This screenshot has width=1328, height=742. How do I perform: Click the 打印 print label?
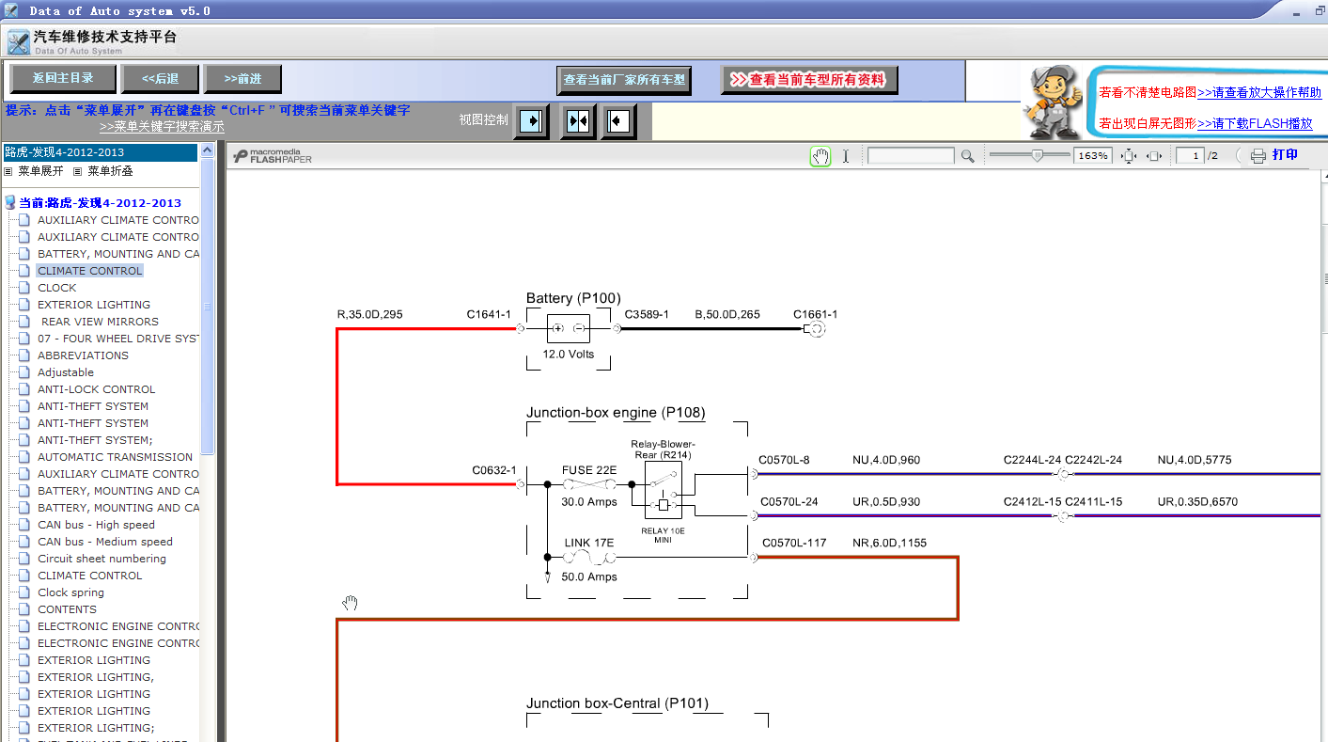[1285, 155]
